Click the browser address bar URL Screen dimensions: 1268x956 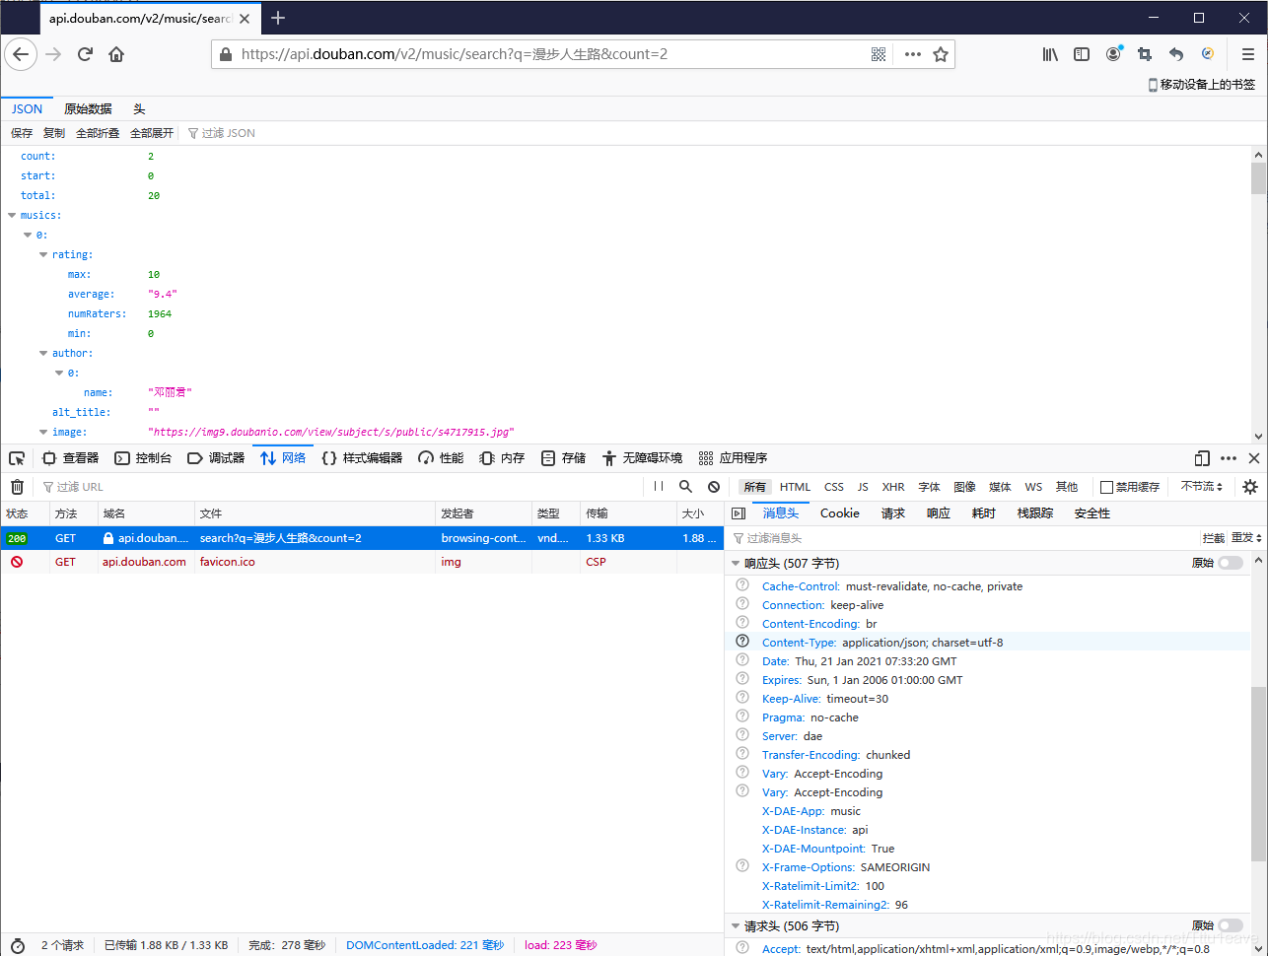pos(455,54)
